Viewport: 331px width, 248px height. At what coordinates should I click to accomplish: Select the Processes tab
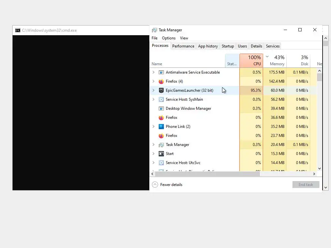pyautogui.click(x=160, y=46)
